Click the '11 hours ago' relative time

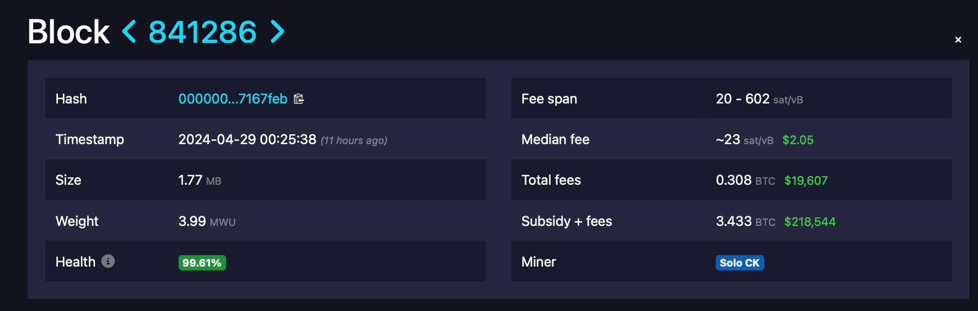click(354, 140)
